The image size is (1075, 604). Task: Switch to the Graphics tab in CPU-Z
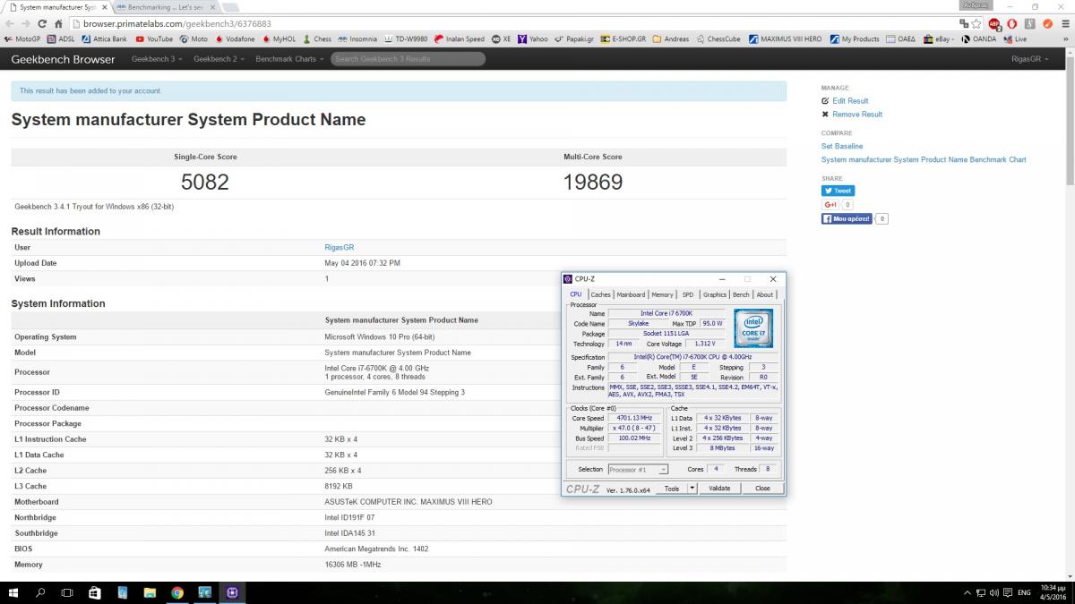coord(715,294)
